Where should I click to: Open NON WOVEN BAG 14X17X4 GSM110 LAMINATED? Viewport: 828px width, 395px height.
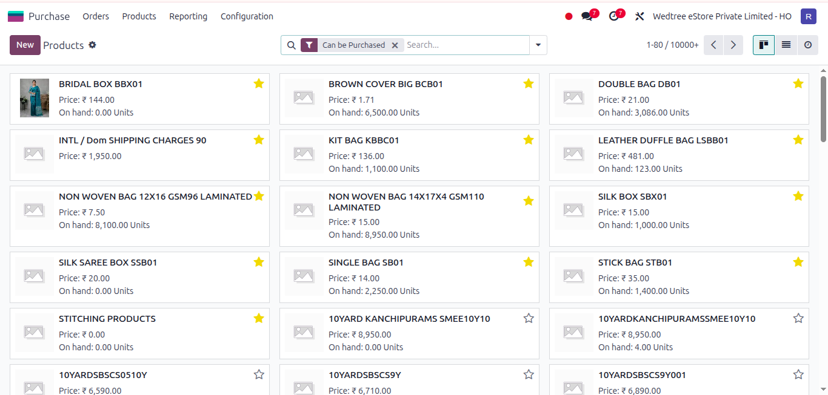pyautogui.click(x=409, y=216)
